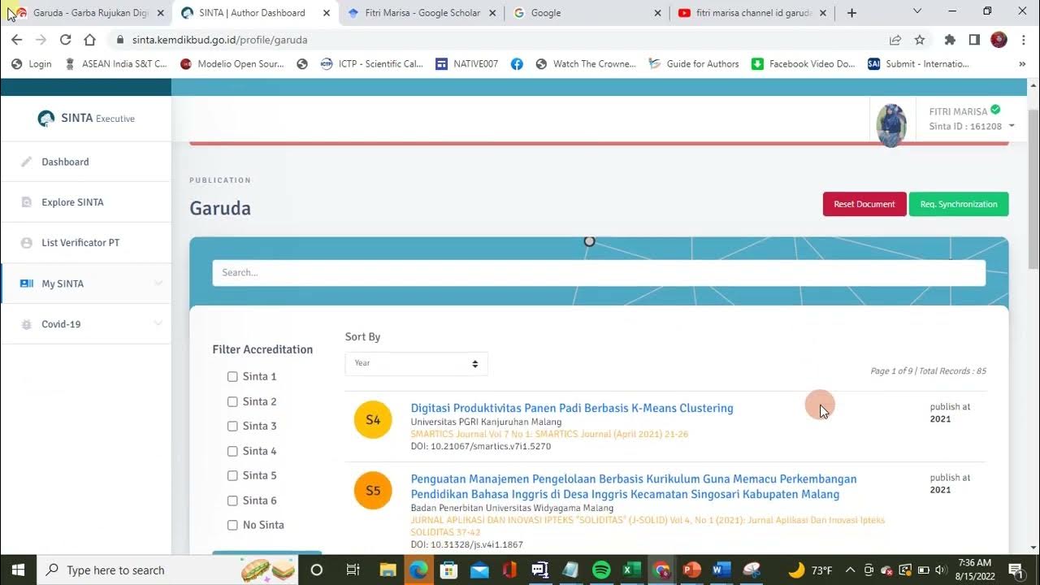This screenshot has height=585, width=1040.
Task: Open Explore SINTA in the sidebar
Action: (x=72, y=202)
